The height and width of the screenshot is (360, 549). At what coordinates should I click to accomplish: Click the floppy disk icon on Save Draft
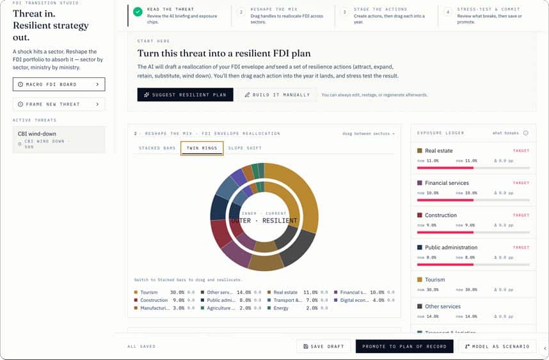click(x=306, y=347)
